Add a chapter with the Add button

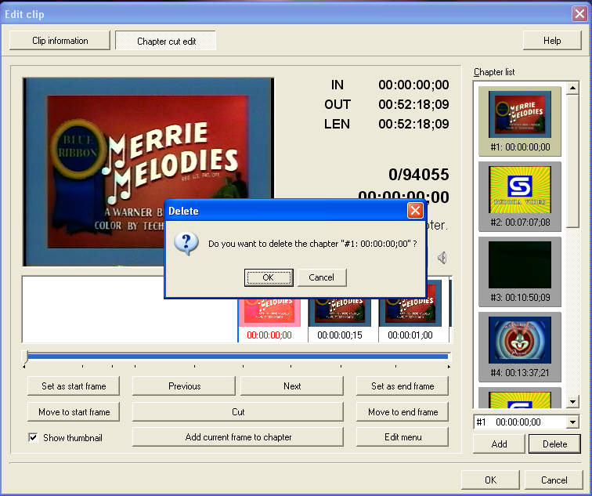point(499,444)
